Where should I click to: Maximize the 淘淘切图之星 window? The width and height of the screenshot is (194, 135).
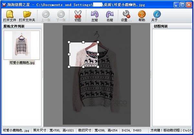182,5
